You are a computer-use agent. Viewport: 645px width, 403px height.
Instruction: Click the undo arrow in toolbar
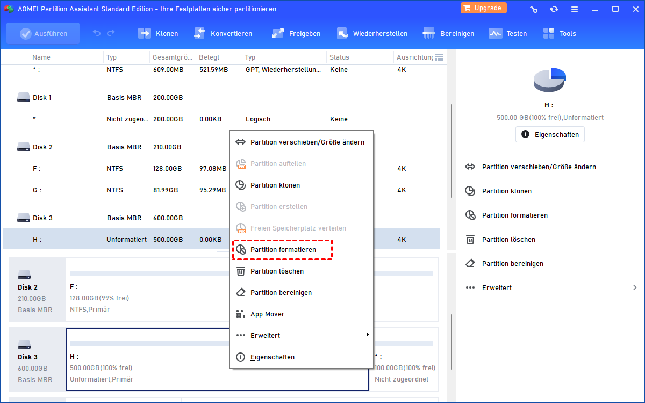click(x=97, y=33)
